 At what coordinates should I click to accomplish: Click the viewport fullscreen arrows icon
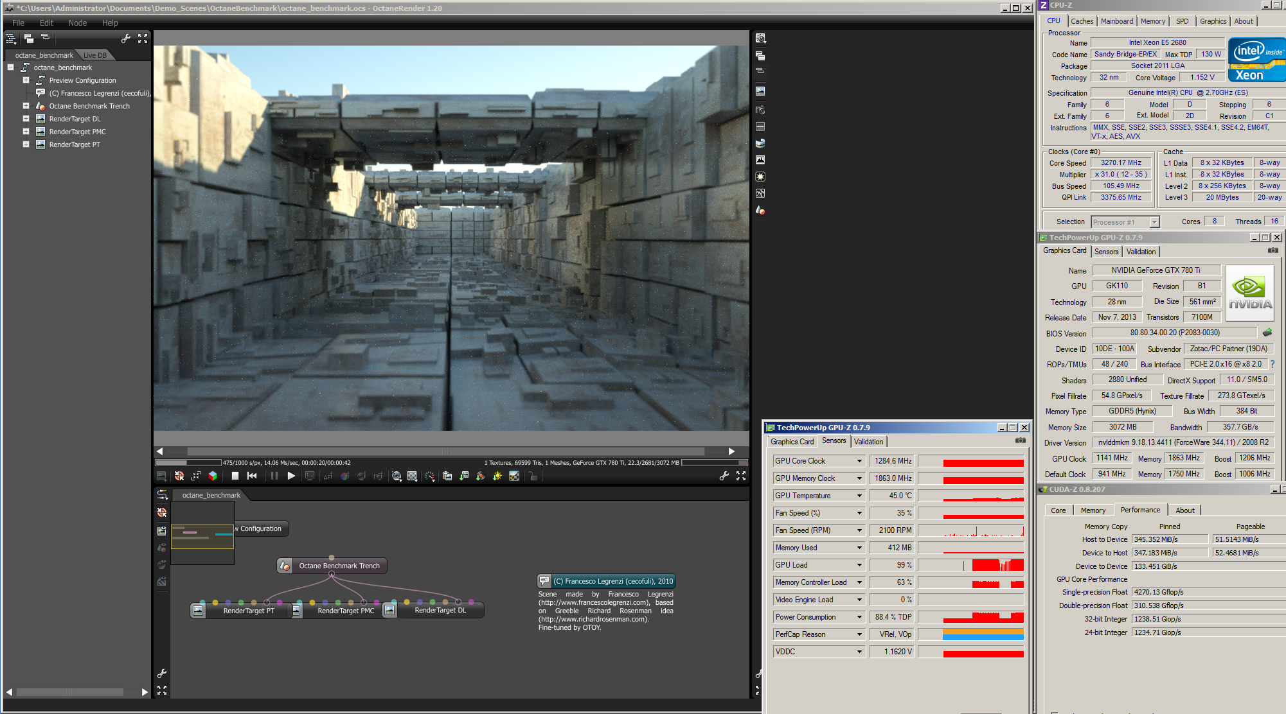pyautogui.click(x=741, y=476)
